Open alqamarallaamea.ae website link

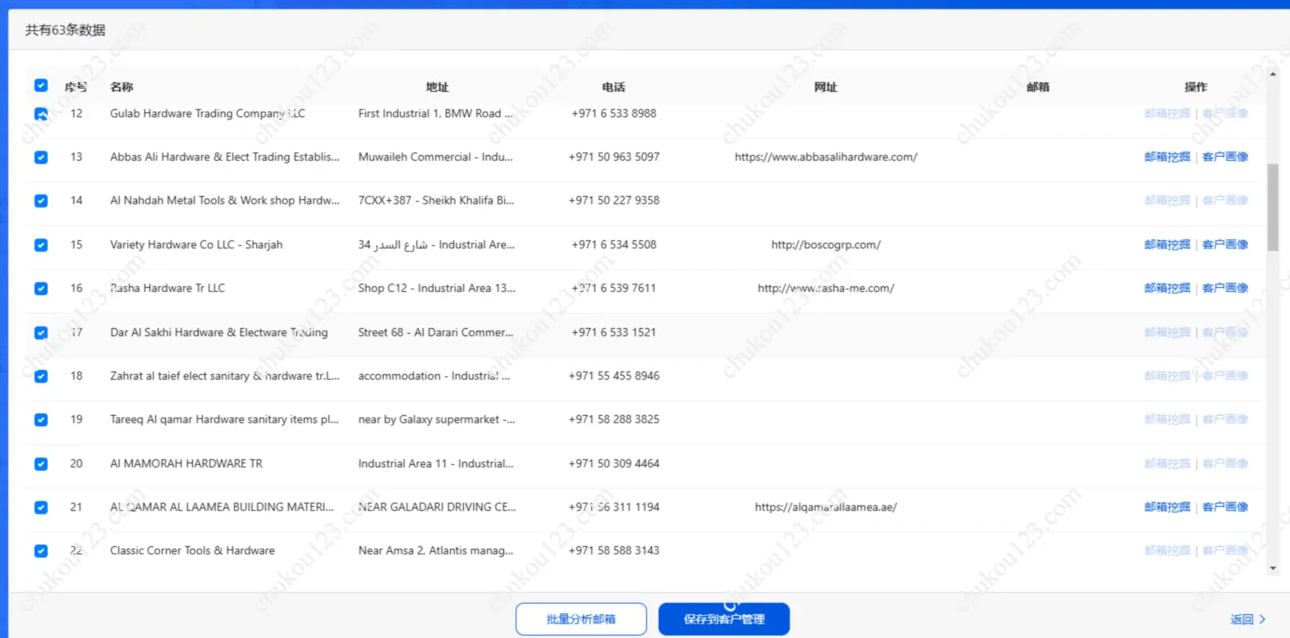[825, 507]
